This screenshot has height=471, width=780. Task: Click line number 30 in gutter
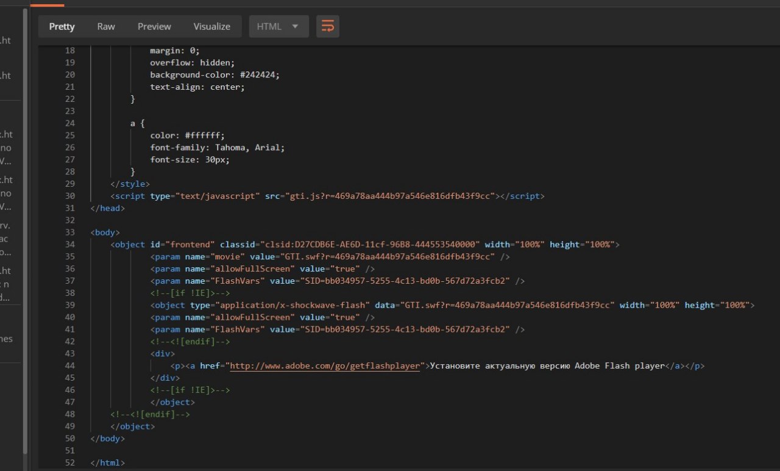pos(69,196)
